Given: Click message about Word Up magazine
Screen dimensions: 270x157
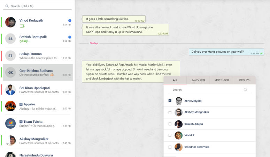Looking at the screenshot, I should 125,30.
